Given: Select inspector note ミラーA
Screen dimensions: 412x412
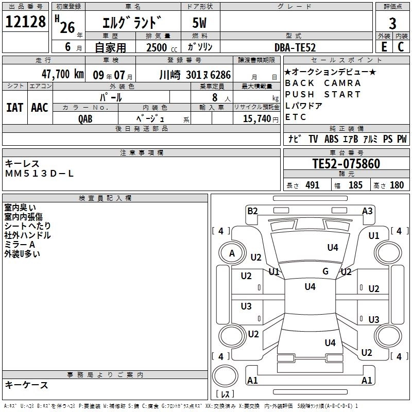Looking at the screenshot, I should click(20, 244).
